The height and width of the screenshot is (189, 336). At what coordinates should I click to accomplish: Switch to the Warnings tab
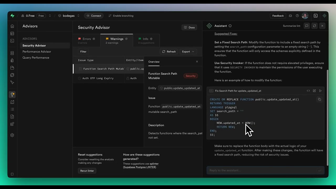117,40
